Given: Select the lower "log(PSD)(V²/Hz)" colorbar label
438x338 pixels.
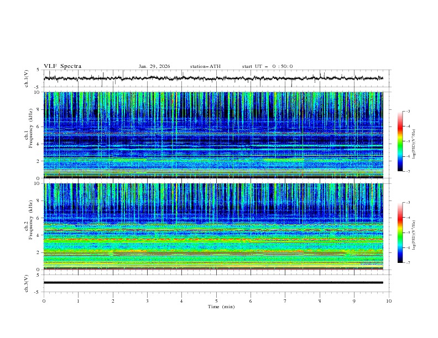Looking at the screenshot, I should pyautogui.click(x=414, y=235).
